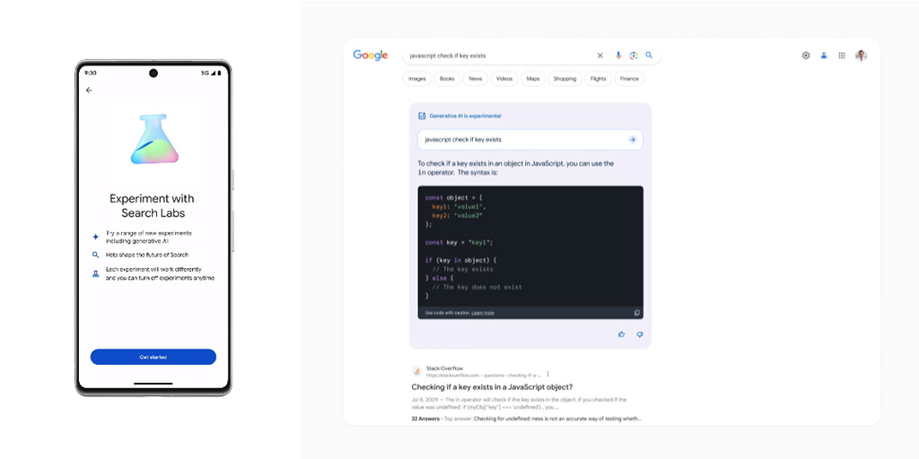Copy code with the copy icon
The width and height of the screenshot is (919, 459).
636,313
